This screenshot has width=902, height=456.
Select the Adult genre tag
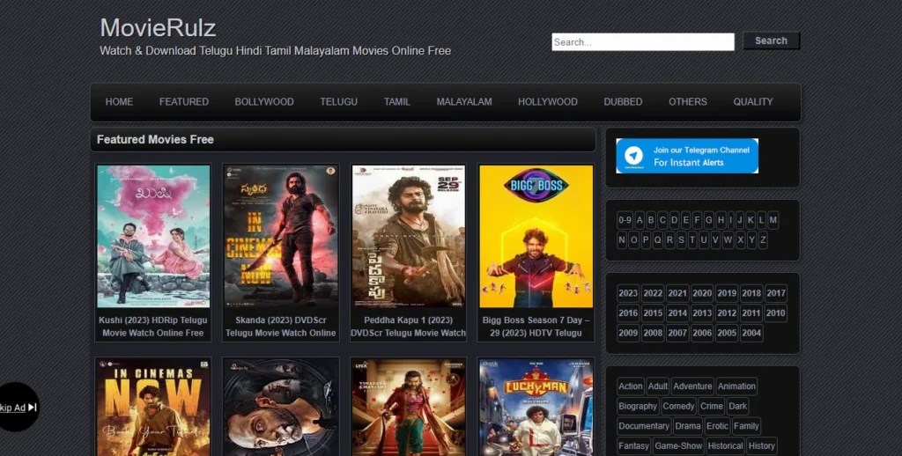(x=657, y=386)
